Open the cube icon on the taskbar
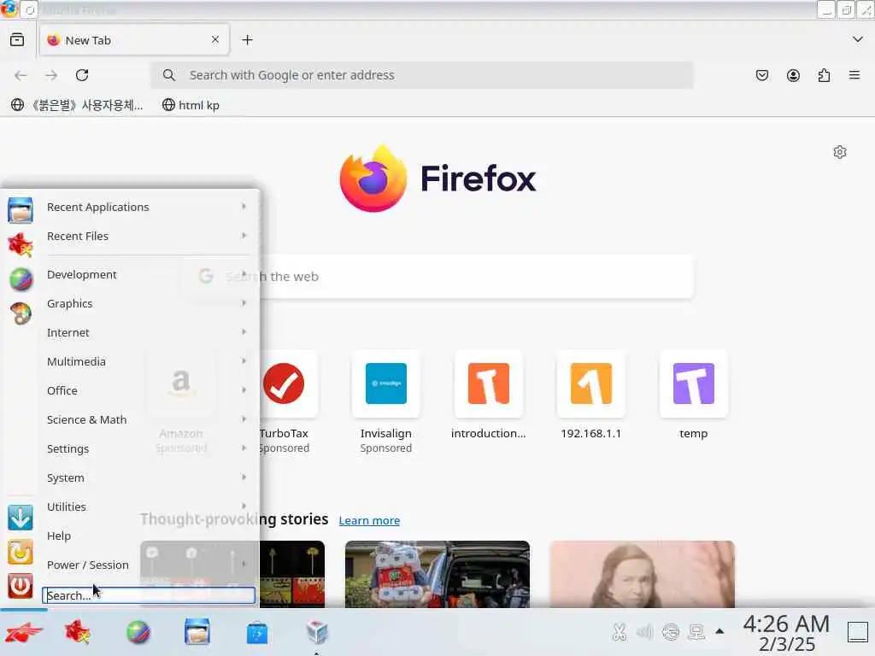The image size is (875, 656). (x=317, y=633)
